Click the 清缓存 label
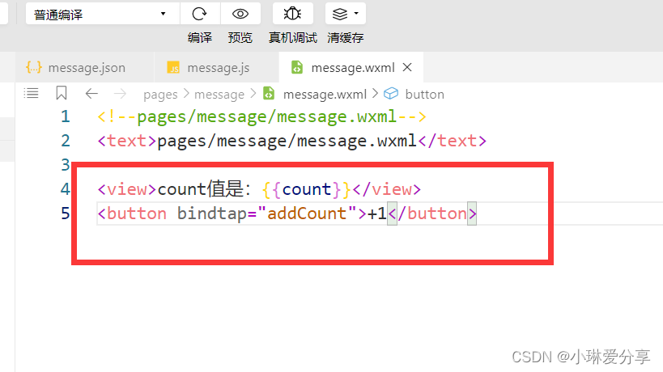Viewport: 663px width, 372px height. click(x=345, y=38)
